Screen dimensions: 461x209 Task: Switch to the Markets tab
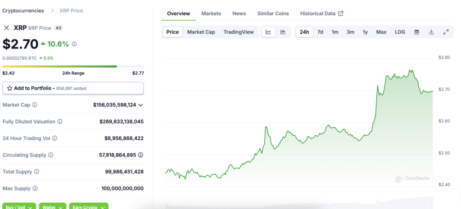211,13
